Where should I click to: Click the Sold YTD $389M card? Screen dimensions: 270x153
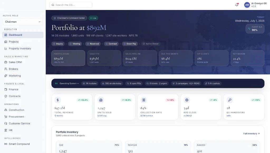(x=104, y=58)
